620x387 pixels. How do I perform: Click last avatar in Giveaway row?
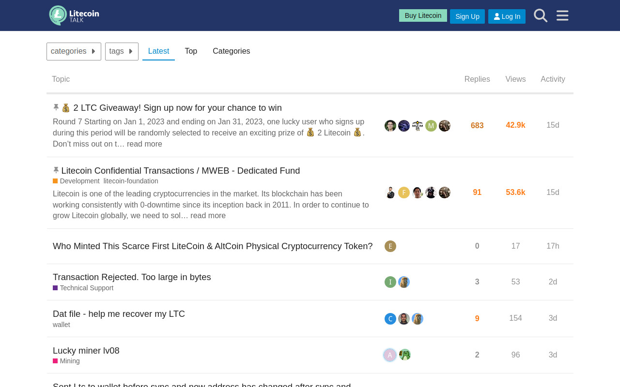point(445,126)
